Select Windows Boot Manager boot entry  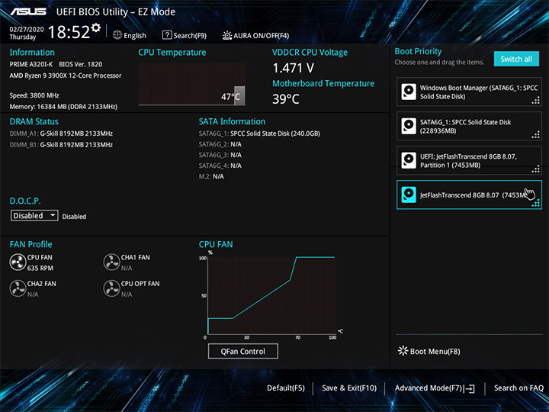469,92
